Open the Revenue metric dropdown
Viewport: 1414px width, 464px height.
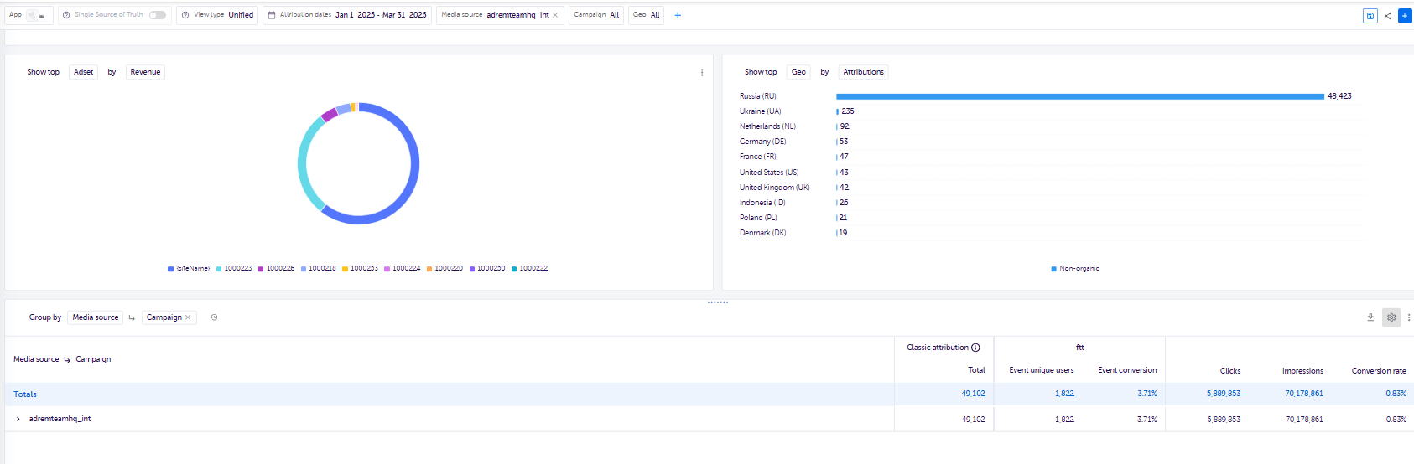point(145,72)
